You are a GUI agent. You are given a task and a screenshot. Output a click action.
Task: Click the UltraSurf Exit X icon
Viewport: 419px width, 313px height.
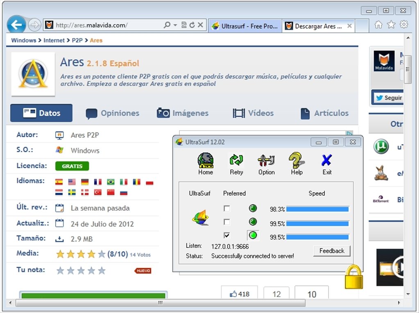(x=326, y=160)
